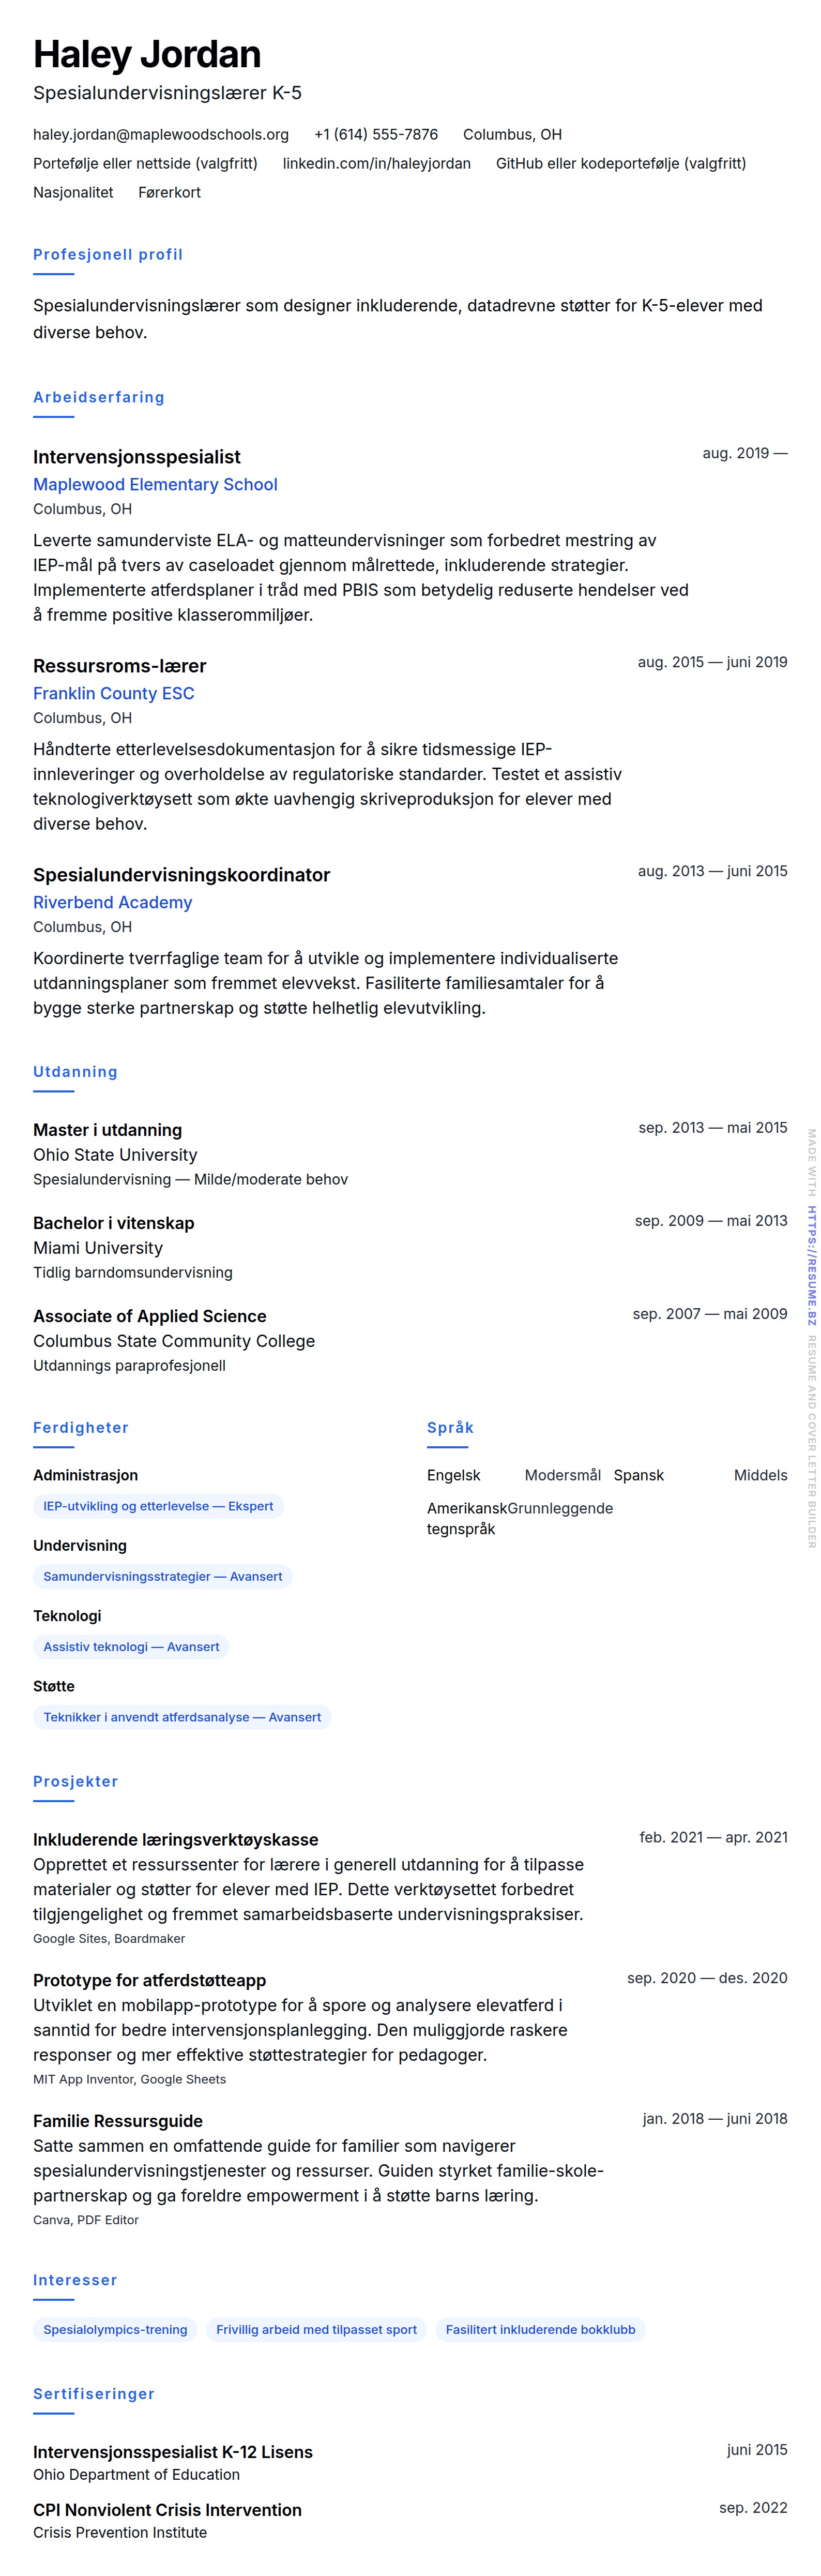Viewport: 821px width, 2576px height.
Task: Click the Inkluderende læringsverktøyskasse project title
Action: tap(175, 1840)
